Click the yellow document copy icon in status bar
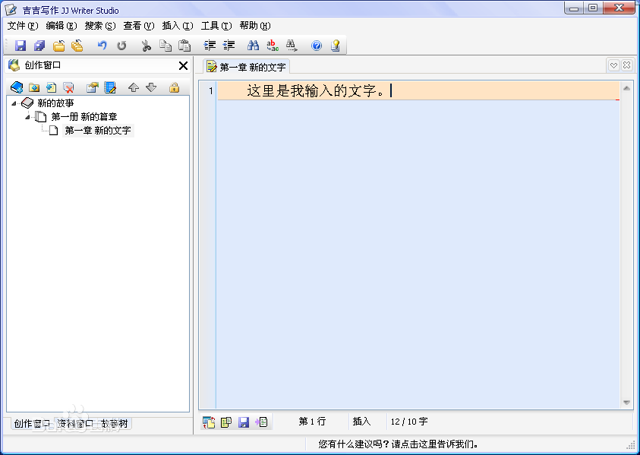The image size is (640, 455). pyautogui.click(x=226, y=422)
